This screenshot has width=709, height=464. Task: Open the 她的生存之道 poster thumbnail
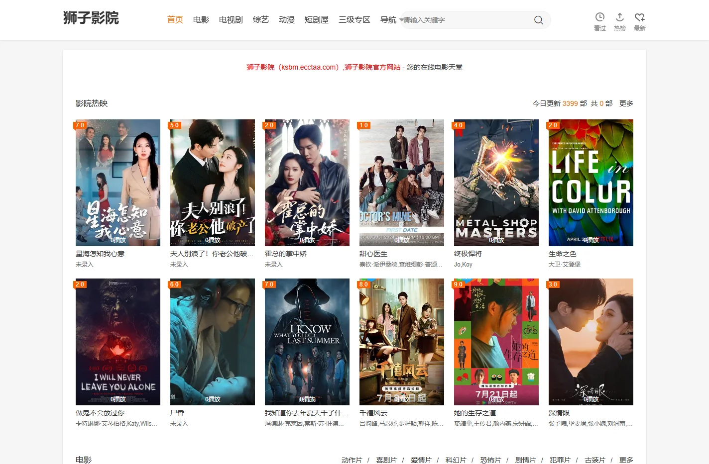496,342
